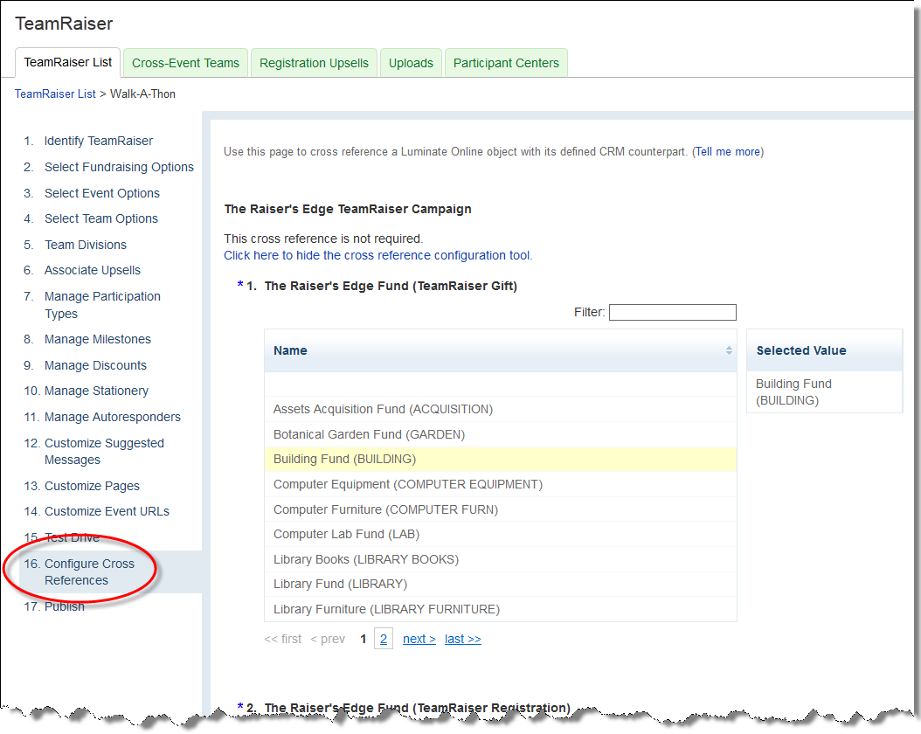Image resolution: width=921 pixels, height=734 pixels.
Task: Open step 2 Select Fundraising Options
Action: [119, 167]
